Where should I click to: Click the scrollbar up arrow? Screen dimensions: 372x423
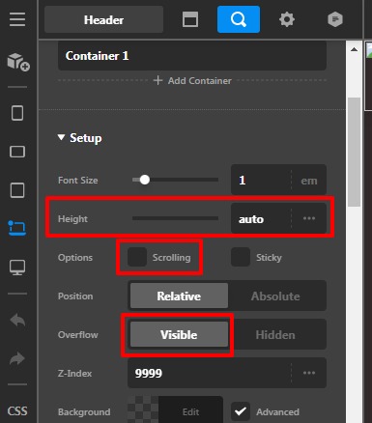point(354,49)
